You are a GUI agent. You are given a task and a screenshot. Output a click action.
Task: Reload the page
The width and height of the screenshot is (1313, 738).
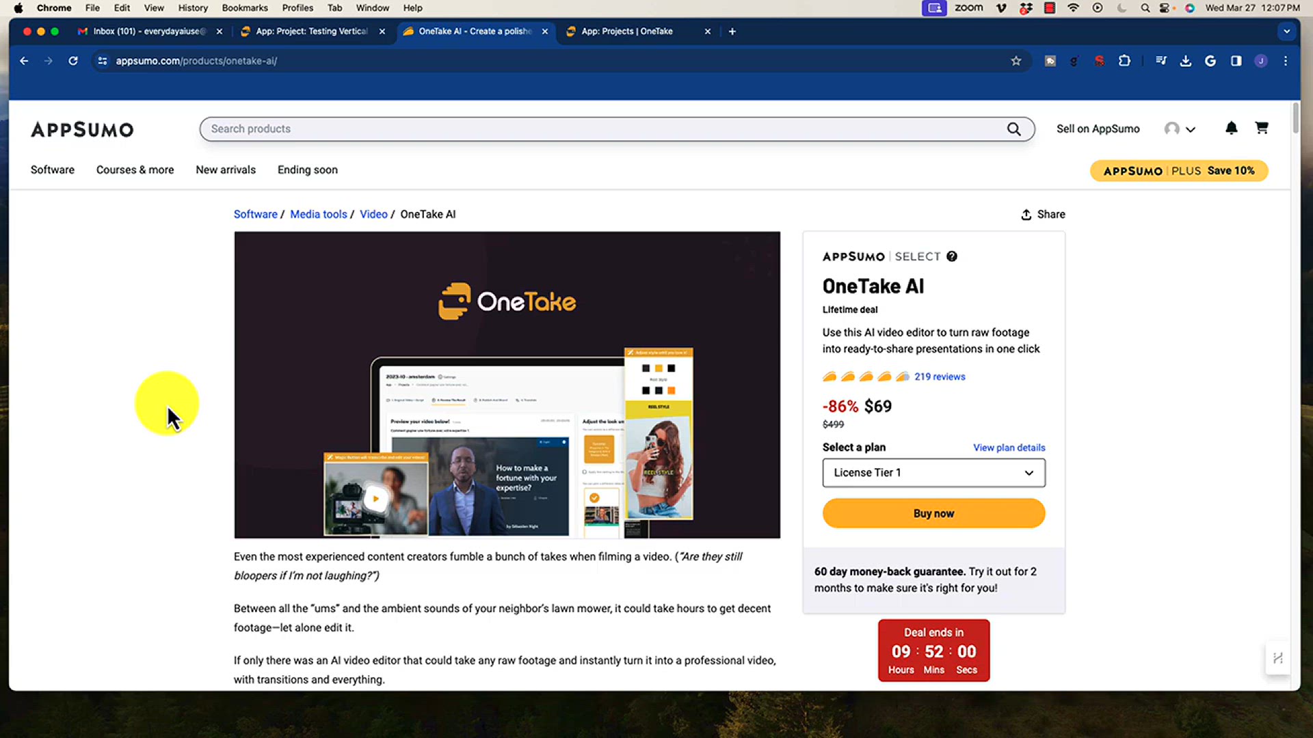pos(73,61)
